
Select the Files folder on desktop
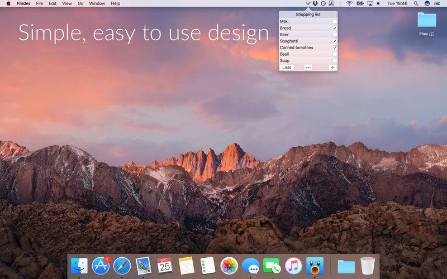click(427, 21)
